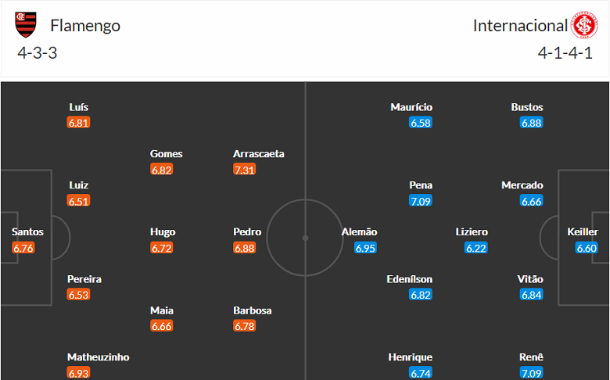Select Internacional player Alemão
The image size is (610, 380).
pos(359,232)
